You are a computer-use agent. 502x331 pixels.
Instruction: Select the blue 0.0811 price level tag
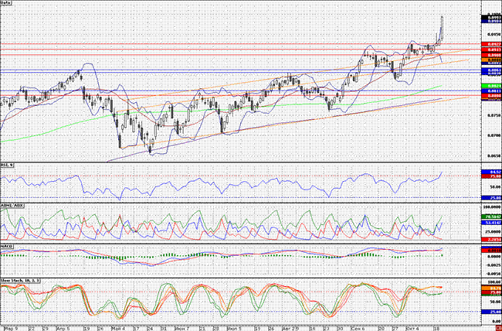(x=490, y=90)
